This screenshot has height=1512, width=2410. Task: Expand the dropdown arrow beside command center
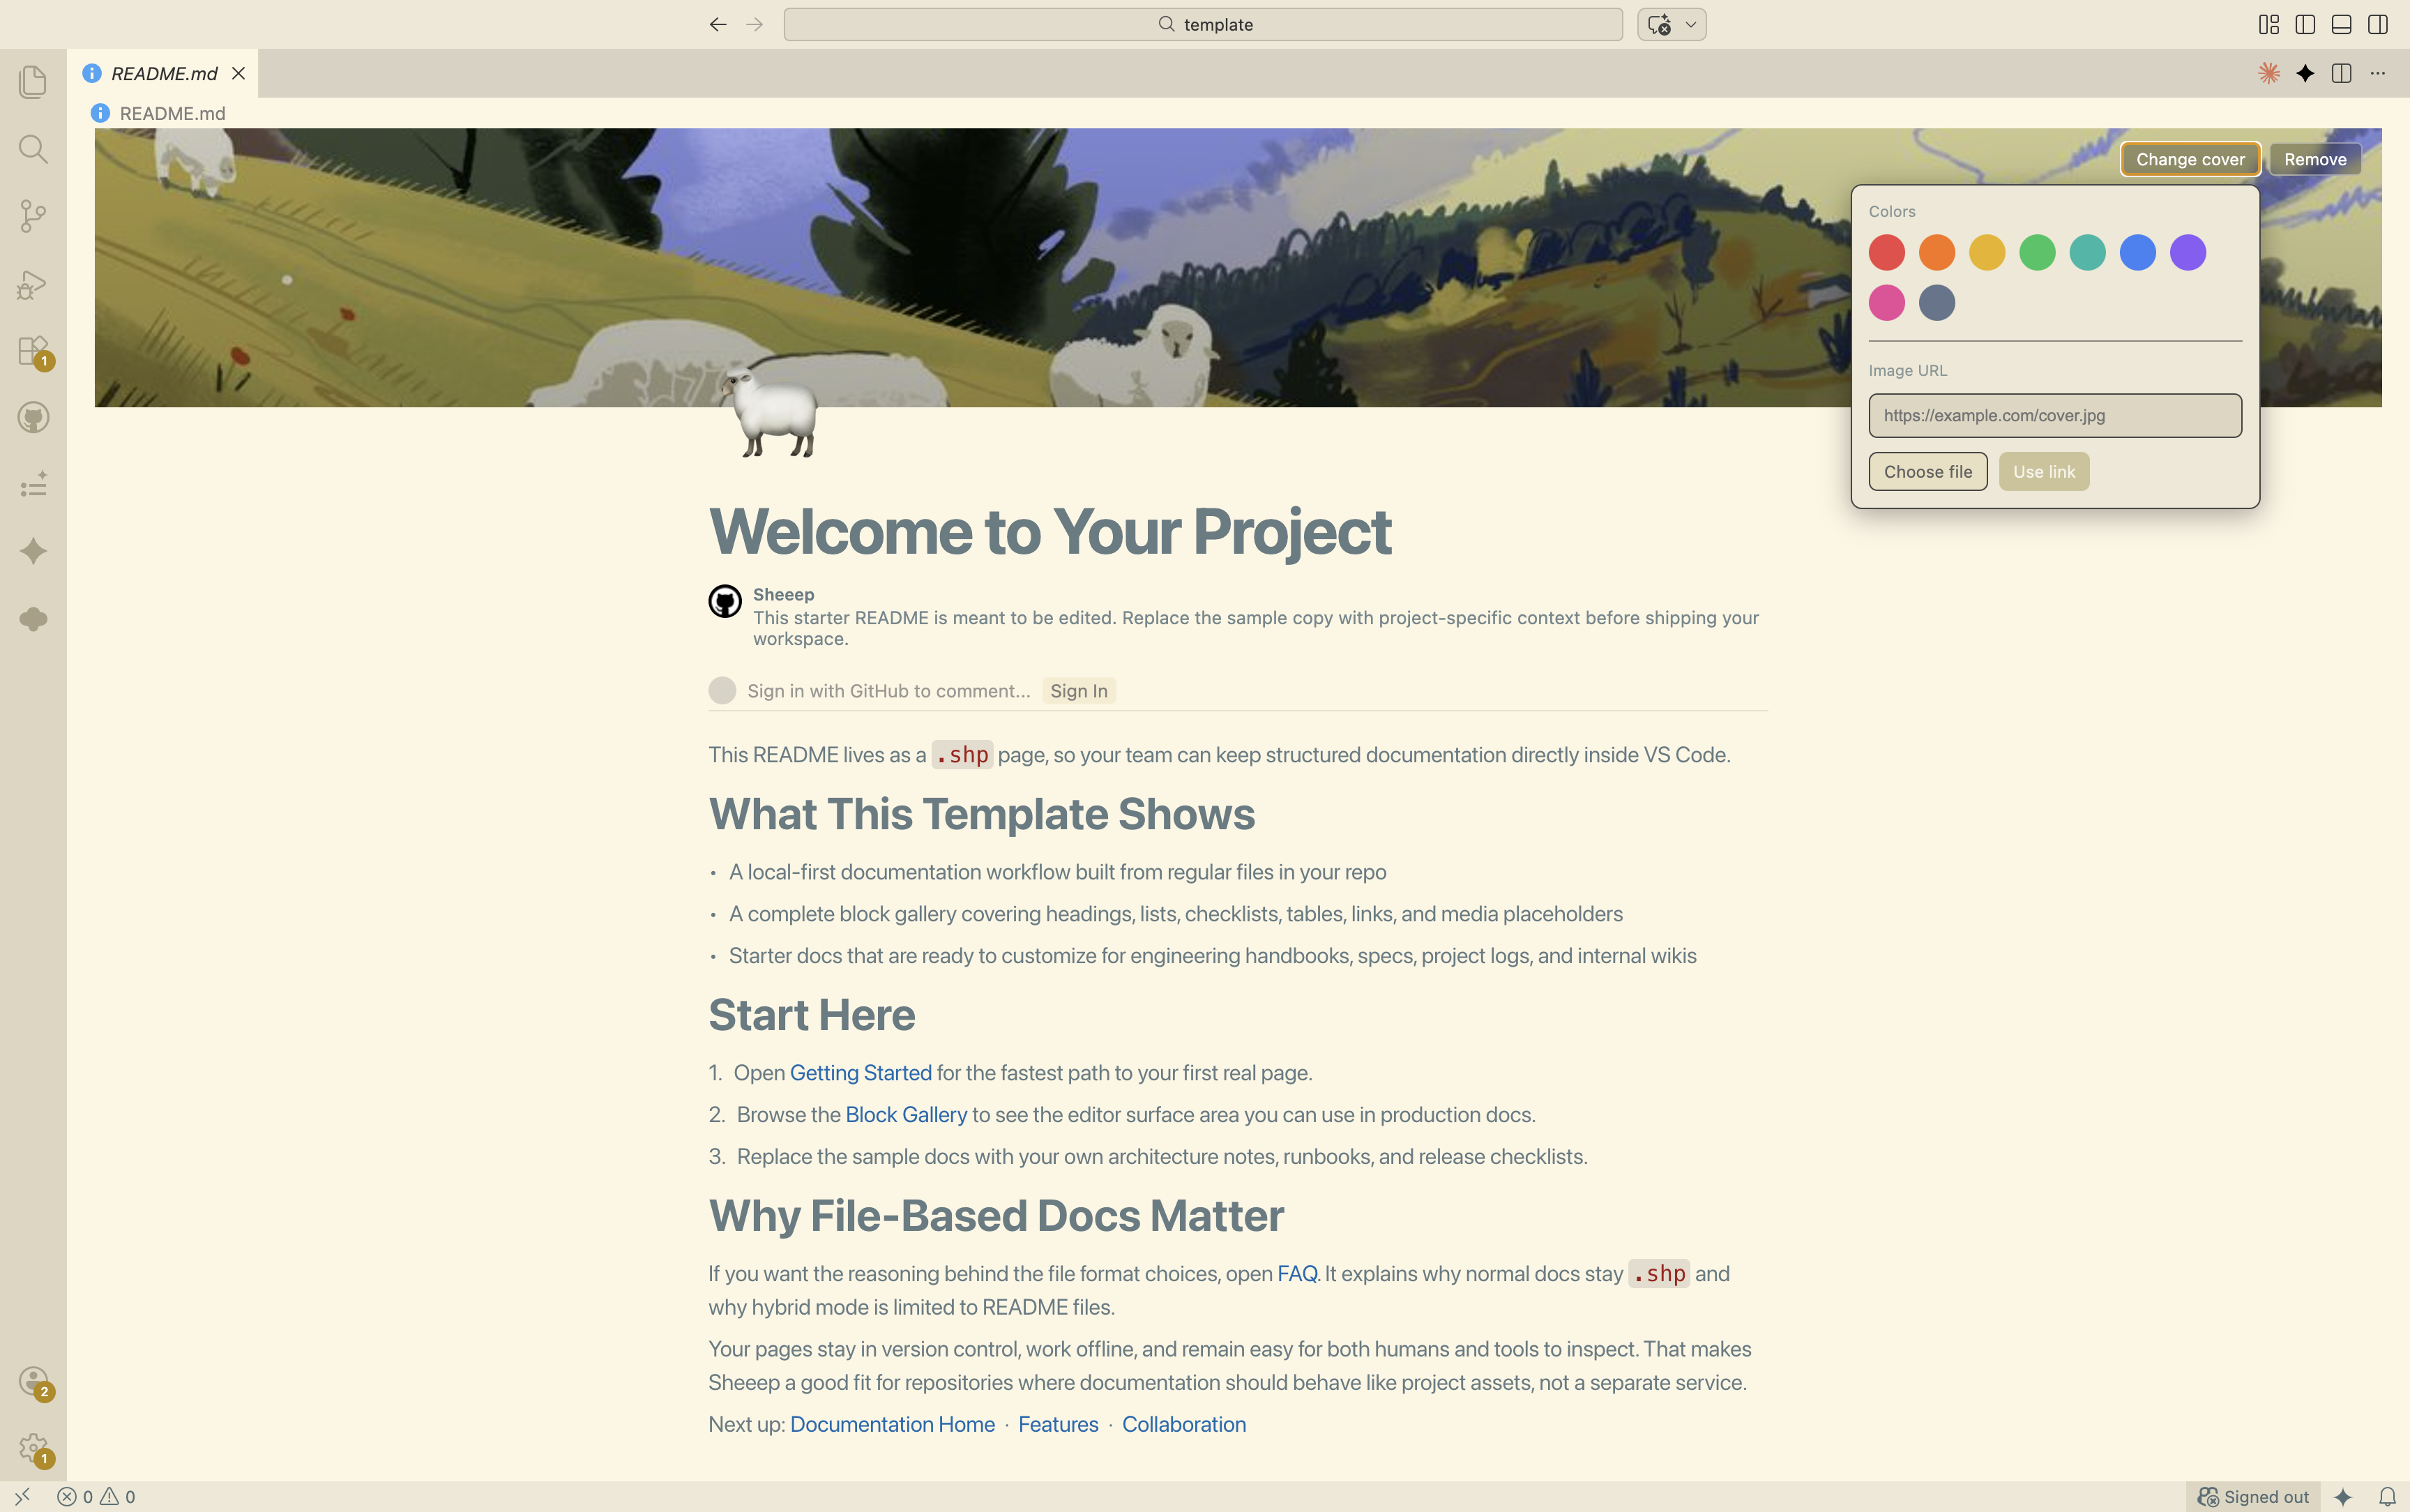(x=1690, y=25)
